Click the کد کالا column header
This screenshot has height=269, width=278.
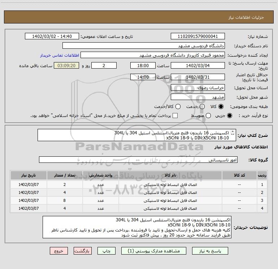(239, 175)
